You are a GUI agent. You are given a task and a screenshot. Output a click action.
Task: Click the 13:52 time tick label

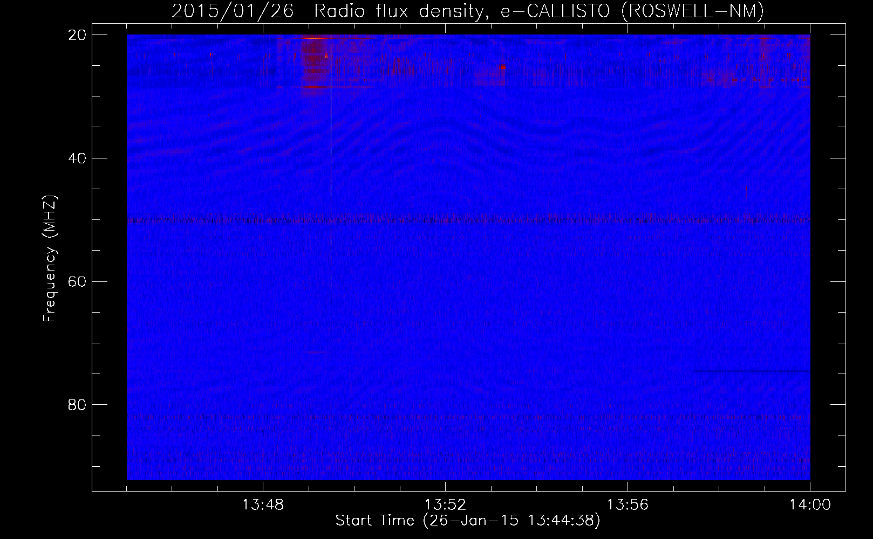pos(445,505)
